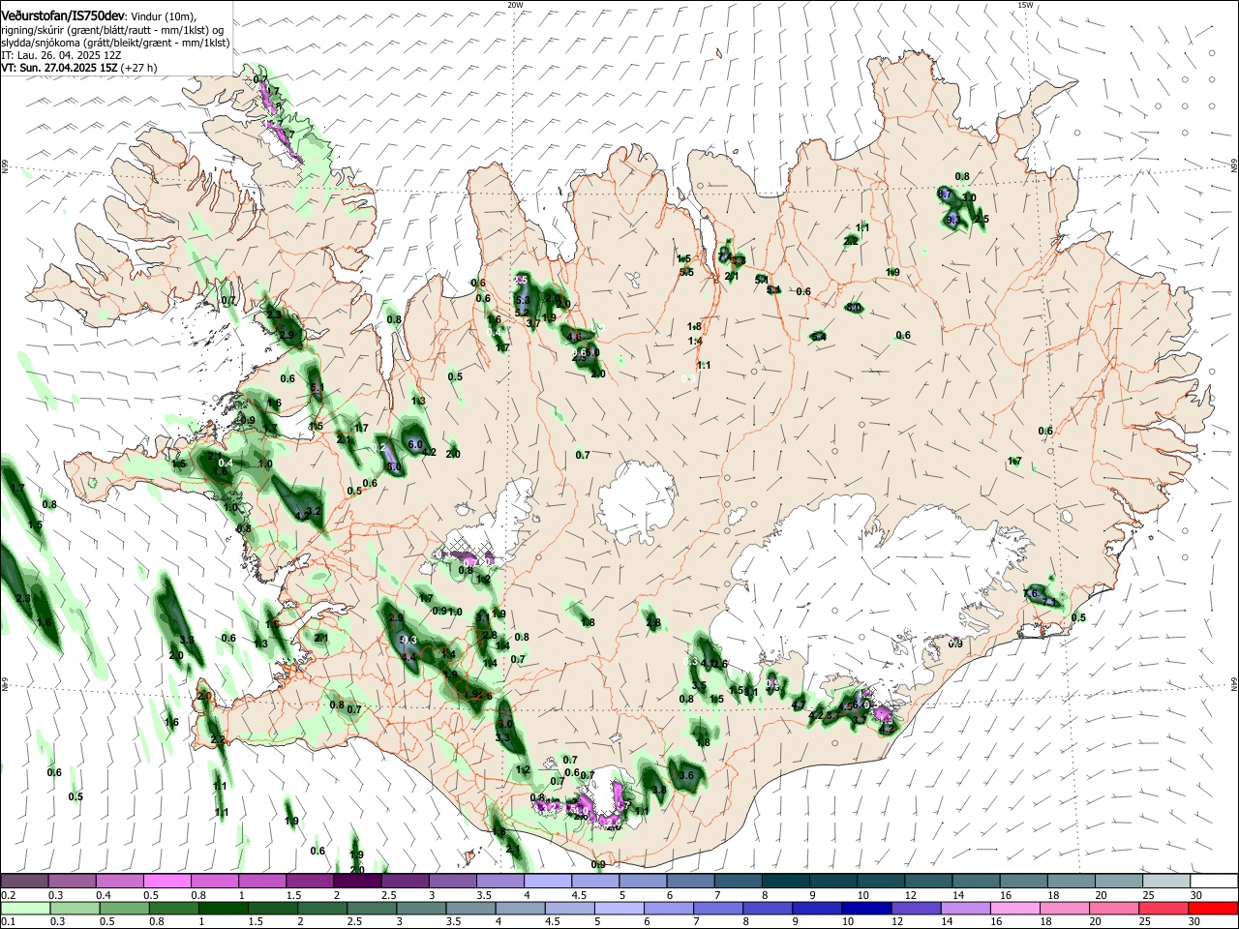Image resolution: width=1239 pixels, height=929 pixels.
Task: Pick the deep blue lower swatch starting at 10
Action: (867, 908)
